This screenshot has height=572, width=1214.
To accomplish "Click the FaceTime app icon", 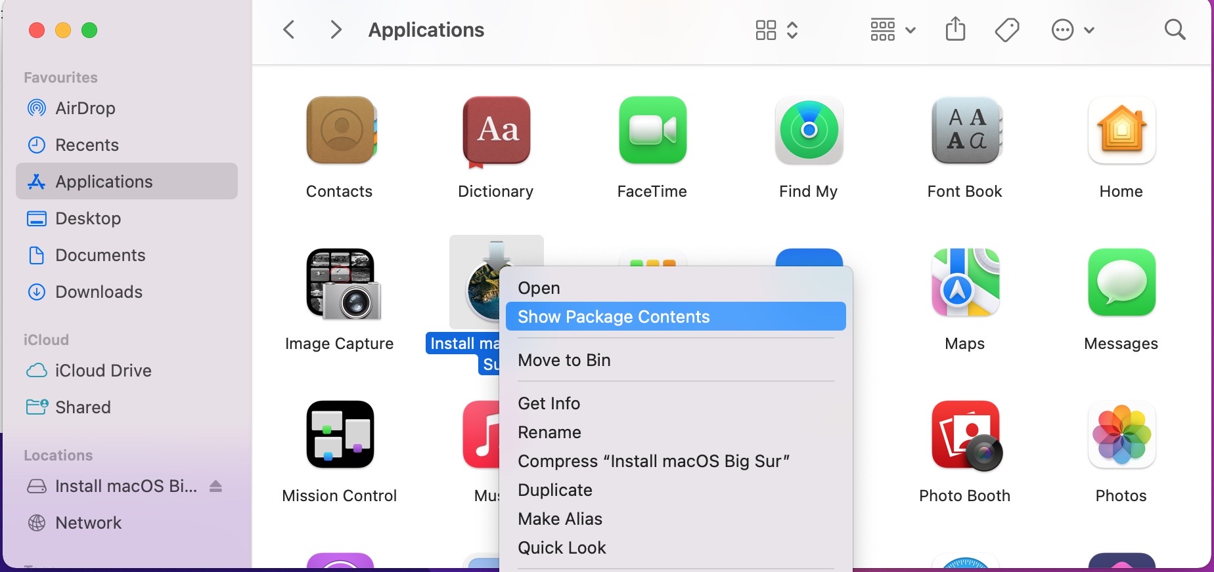I will tap(652, 130).
